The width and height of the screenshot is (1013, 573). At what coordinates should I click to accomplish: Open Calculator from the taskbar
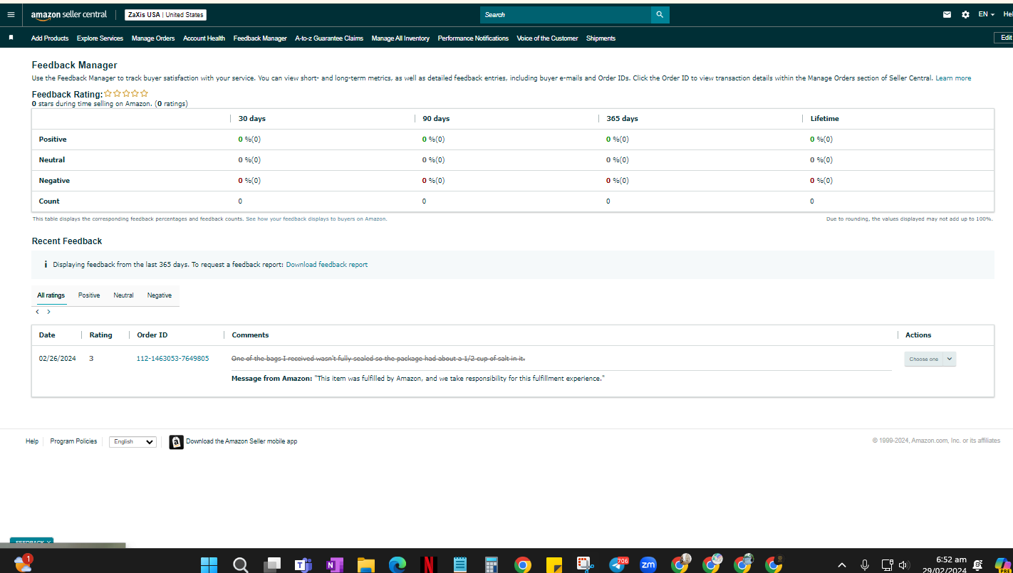point(491,565)
